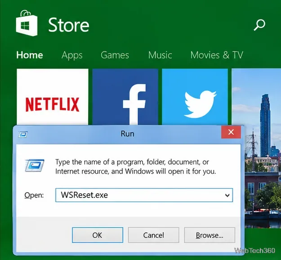Switch to the Home tab

[x=30, y=55]
